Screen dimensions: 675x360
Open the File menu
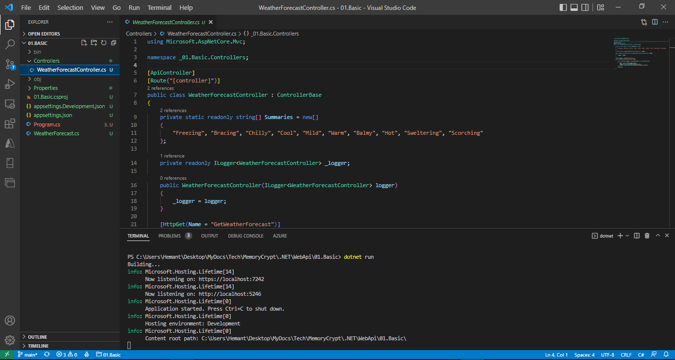tap(26, 7)
